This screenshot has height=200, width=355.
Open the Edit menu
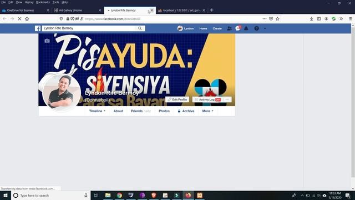pos(11,2)
